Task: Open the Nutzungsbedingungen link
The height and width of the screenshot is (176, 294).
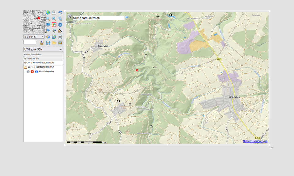Action: [255, 141]
